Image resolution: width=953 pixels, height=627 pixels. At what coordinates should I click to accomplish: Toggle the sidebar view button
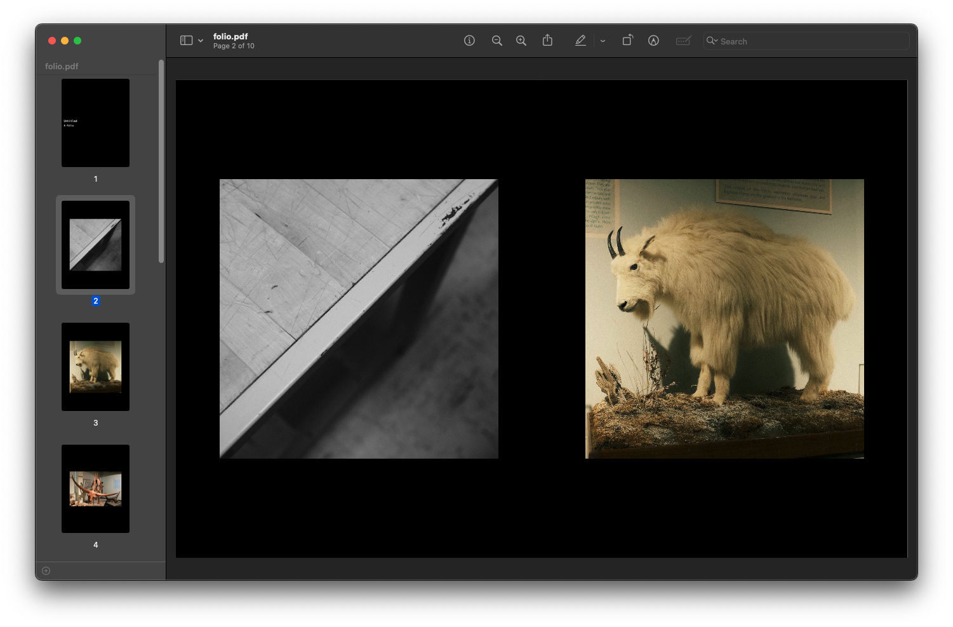coord(186,41)
